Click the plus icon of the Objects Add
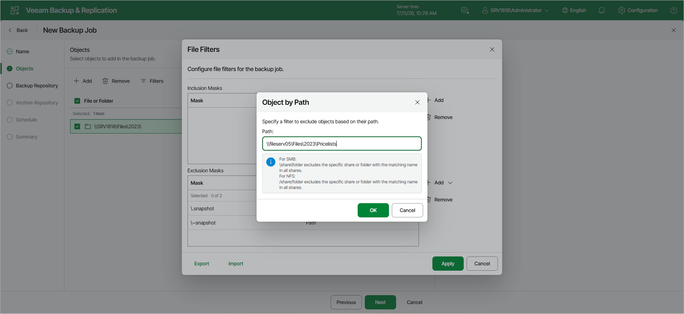The image size is (684, 314). click(76, 81)
